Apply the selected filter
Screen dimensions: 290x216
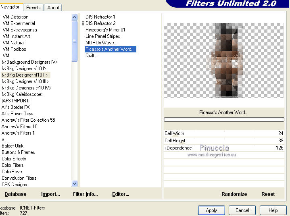click(211, 210)
